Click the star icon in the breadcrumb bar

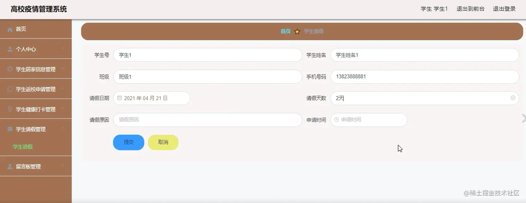click(x=297, y=32)
